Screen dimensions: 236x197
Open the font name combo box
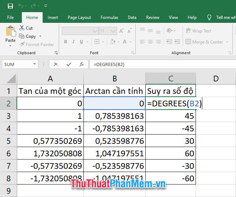[x=80, y=31]
